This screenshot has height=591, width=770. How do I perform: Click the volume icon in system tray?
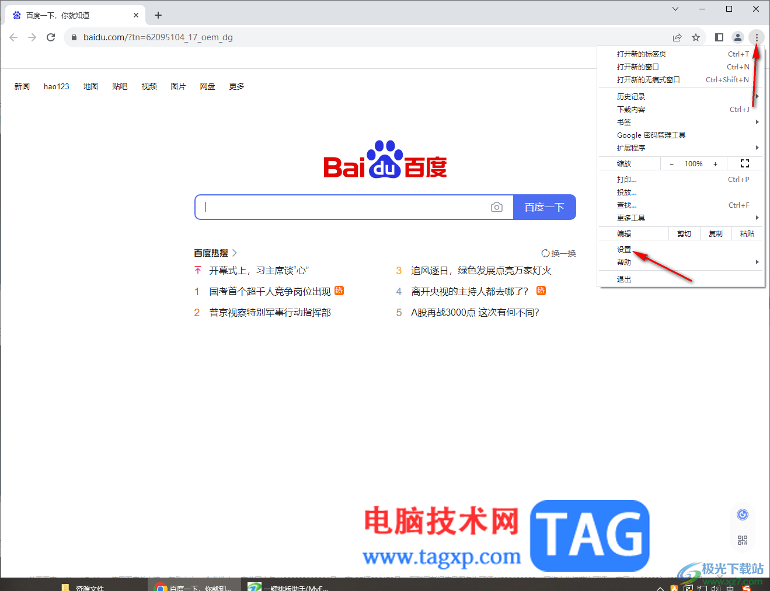tap(715, 588)
